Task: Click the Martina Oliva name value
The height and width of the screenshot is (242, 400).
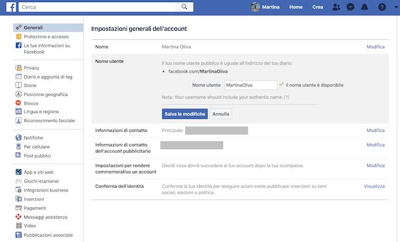Action: pyautogui.click(x=176, y=47)
